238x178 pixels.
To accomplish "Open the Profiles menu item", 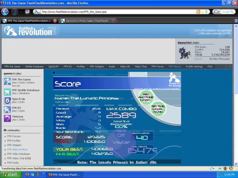I will (81, 67).
